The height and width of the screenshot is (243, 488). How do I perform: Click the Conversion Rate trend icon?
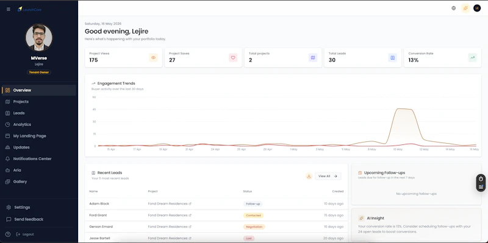tap(472, 57)
